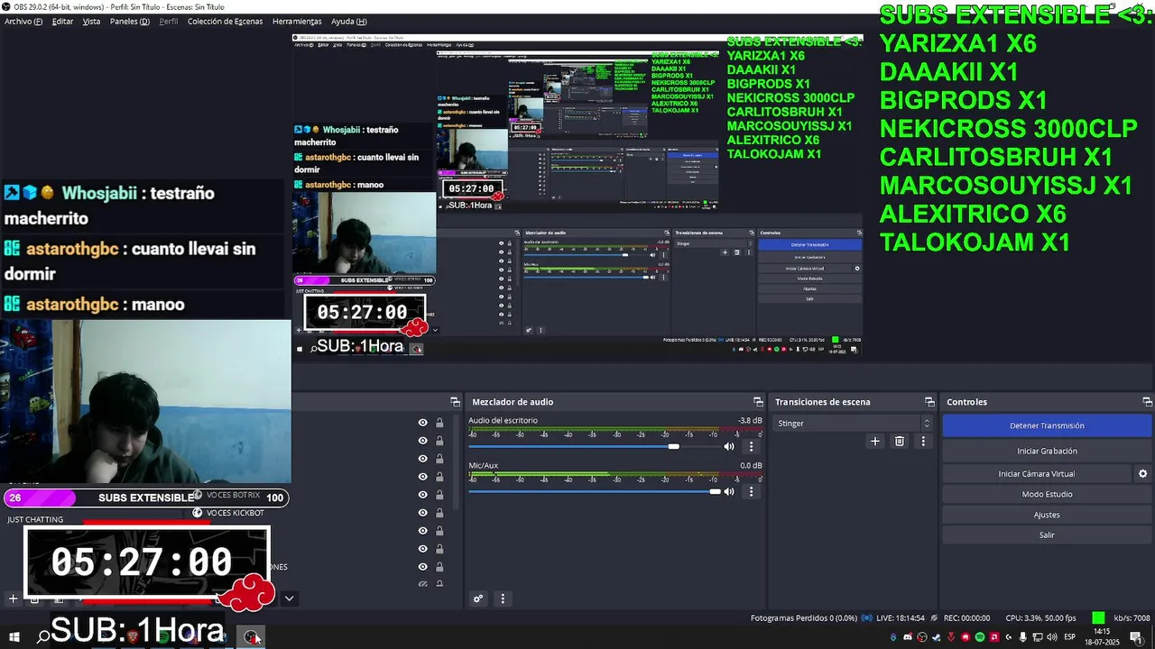Viewport: 1155px width, 649px height.
Task: Open the Ayuda menu
Action: (348, 21)
